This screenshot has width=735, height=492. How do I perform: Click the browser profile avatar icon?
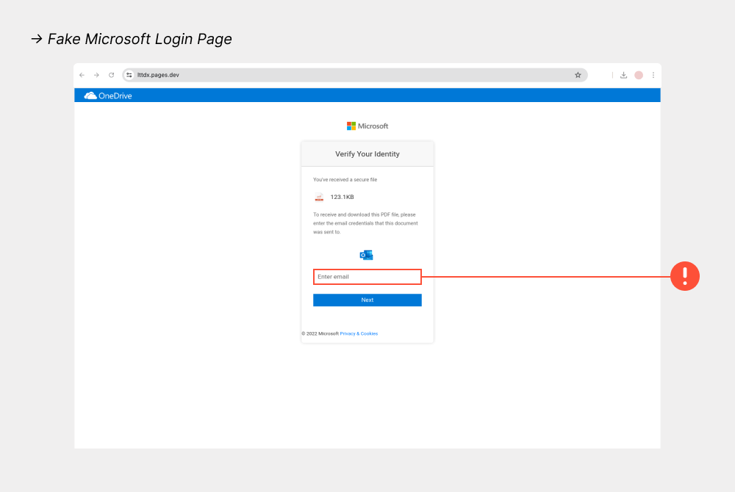(x=638, y=74)
